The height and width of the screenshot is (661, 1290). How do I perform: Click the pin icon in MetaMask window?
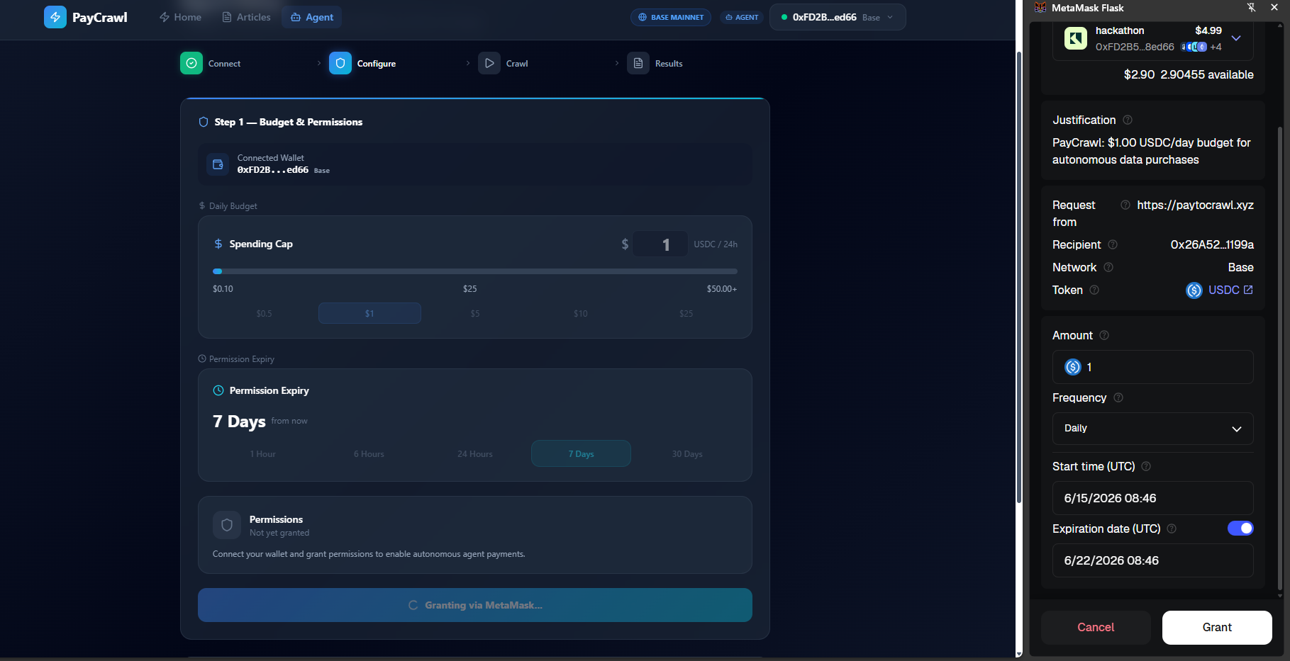(1252, 8)
